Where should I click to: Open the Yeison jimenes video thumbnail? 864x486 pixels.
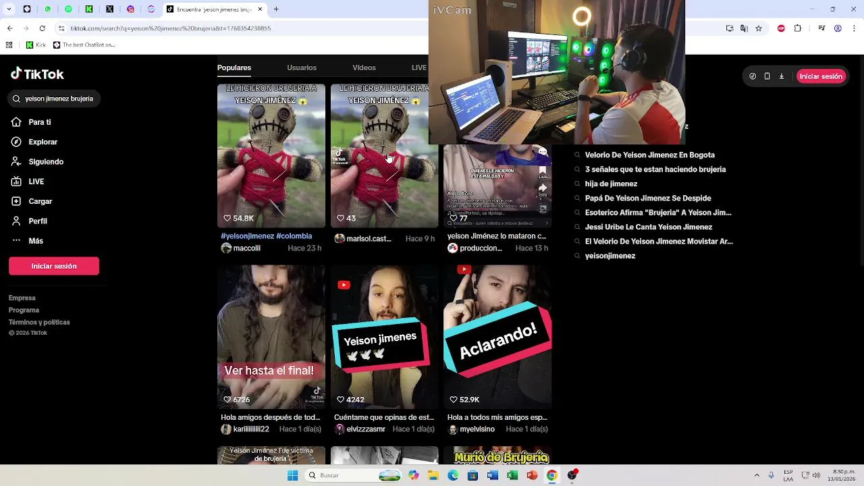[x=385, y=337]
